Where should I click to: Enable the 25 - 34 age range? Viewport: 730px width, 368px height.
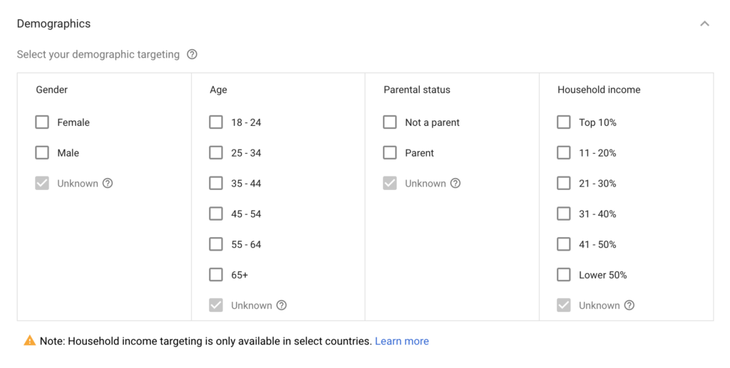216,153
